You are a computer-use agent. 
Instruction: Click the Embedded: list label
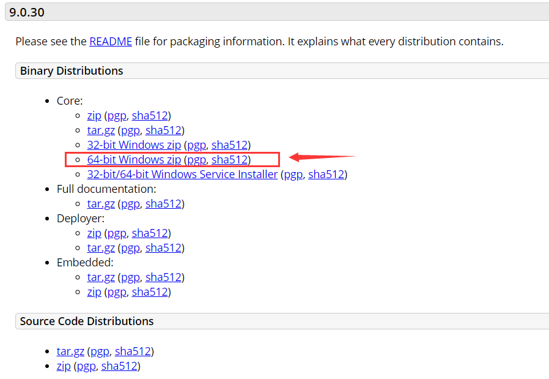pos(85,263)
